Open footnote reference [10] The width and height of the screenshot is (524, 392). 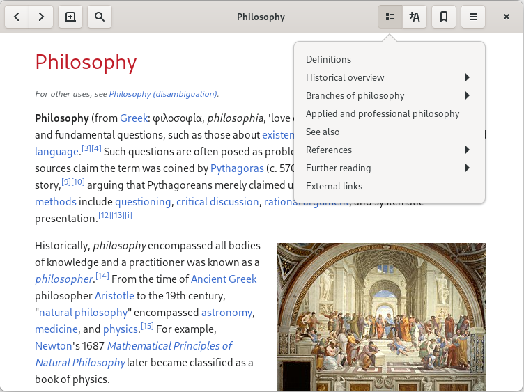click(78, 182)
